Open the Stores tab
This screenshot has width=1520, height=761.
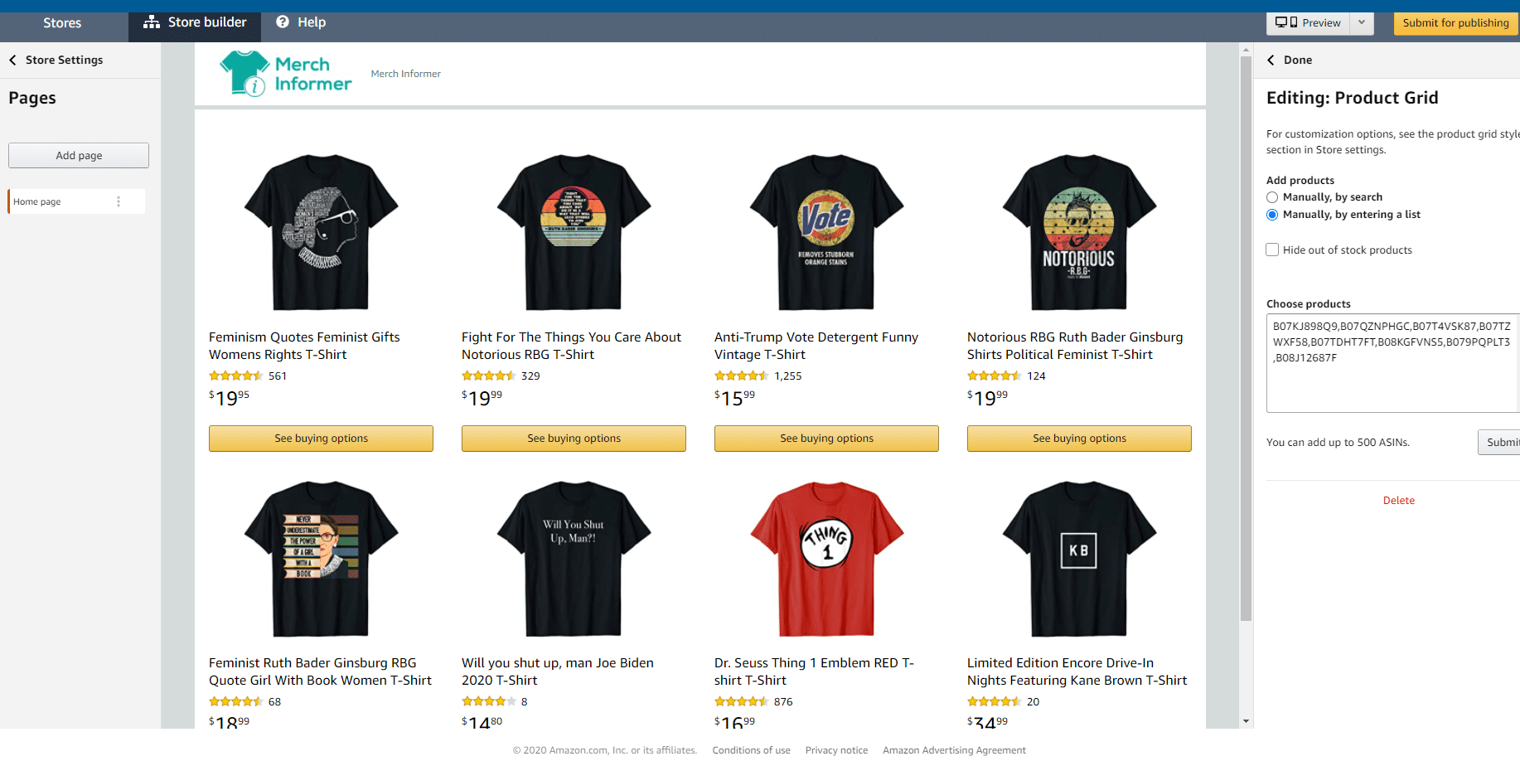pos(62,22)
